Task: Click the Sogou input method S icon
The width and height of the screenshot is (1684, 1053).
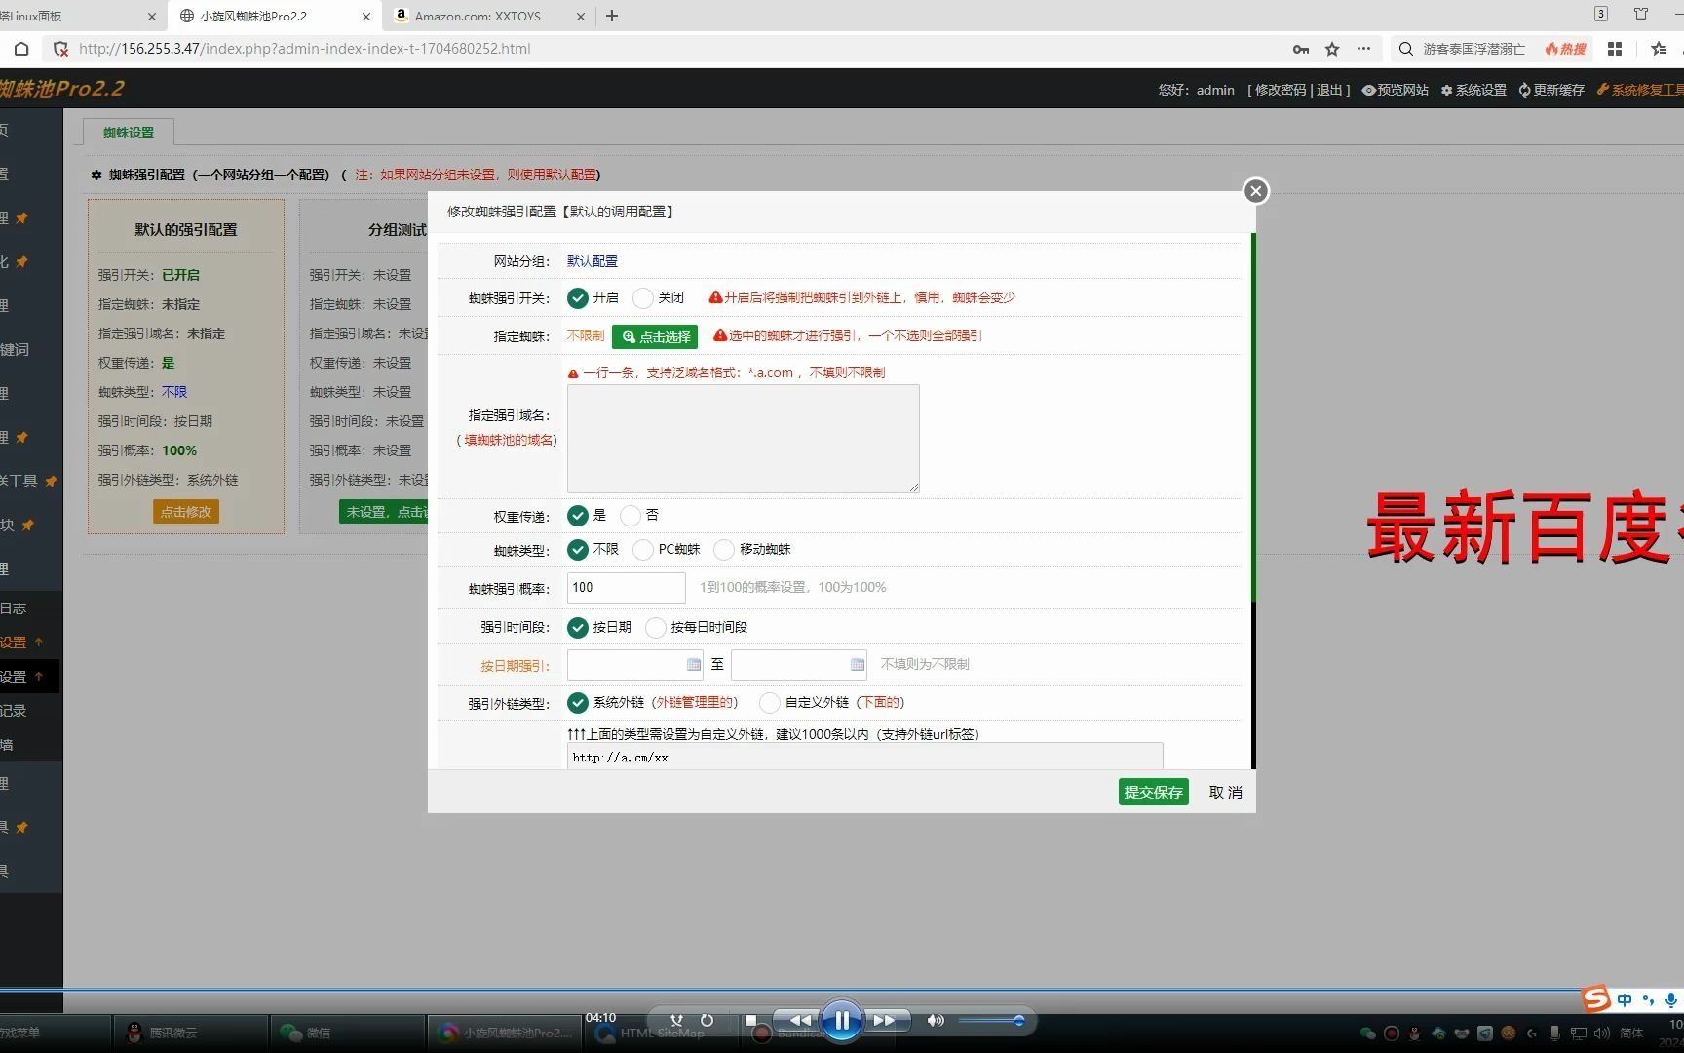Action: (1595, 998)
